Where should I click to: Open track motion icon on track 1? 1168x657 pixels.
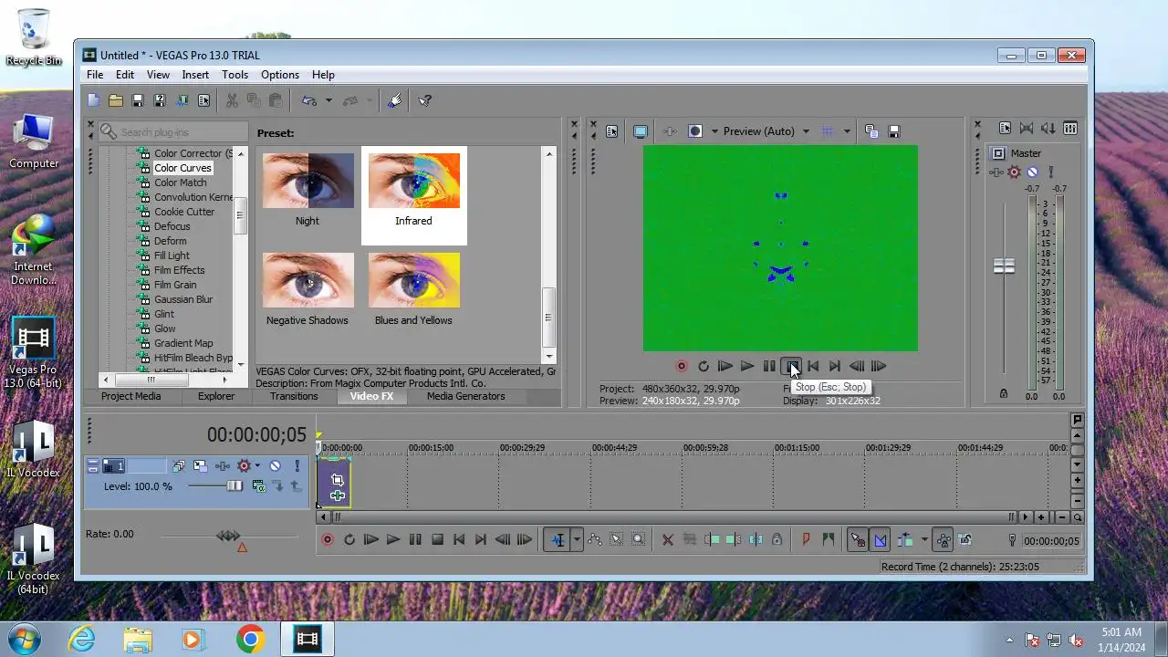coord(200,466)
